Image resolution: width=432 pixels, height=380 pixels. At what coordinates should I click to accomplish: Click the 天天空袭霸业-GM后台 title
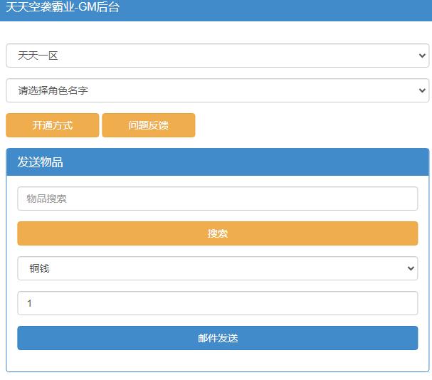pyautogui.click(x=63, y=7)
